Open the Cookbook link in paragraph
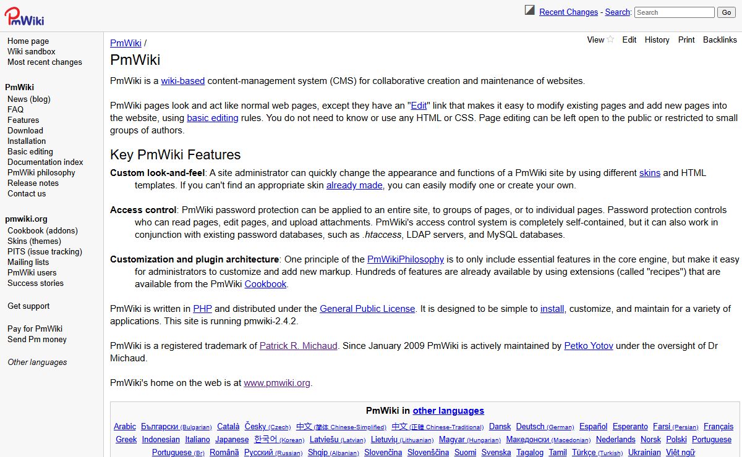The width and height of the screenshot is (742, 457). (265, 284)
